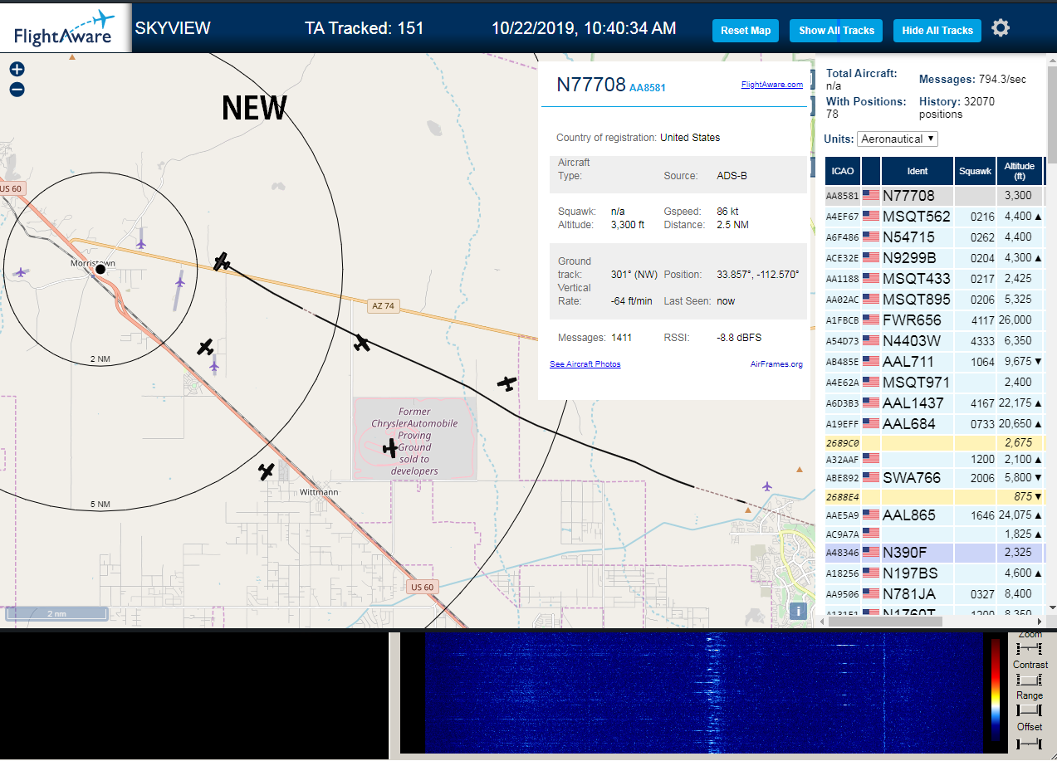
Task: Click Show All Tracks
Action: 836,31
